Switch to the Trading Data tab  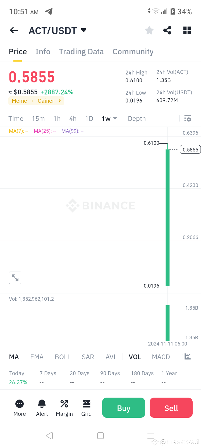point(81,52)
